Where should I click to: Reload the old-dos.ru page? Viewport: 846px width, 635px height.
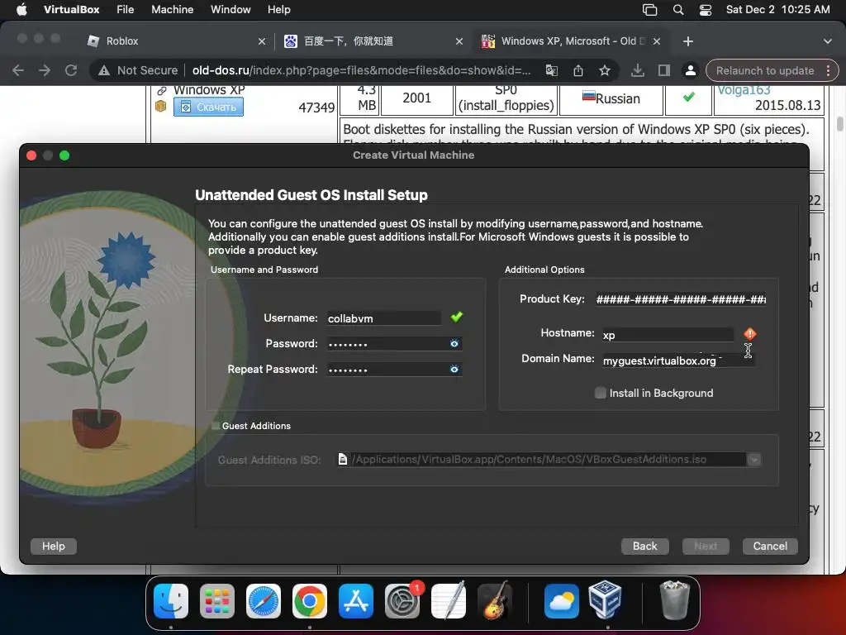coord(71,70)
